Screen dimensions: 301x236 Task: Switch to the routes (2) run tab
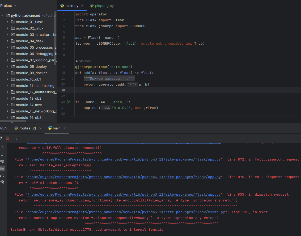tap(25, 128)
